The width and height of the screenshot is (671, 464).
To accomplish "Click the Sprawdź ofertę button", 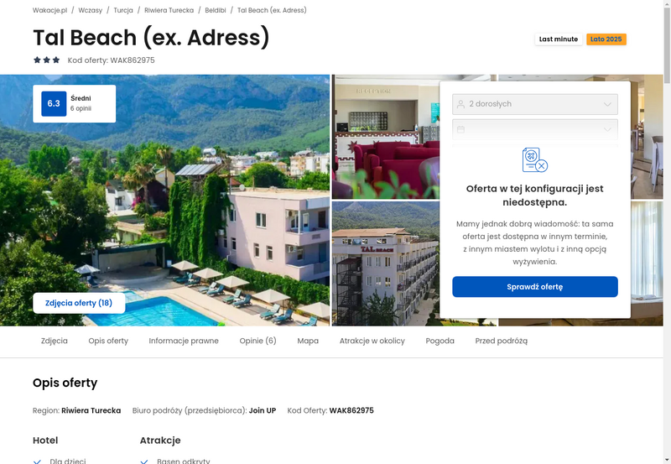I will click(535, 287).
